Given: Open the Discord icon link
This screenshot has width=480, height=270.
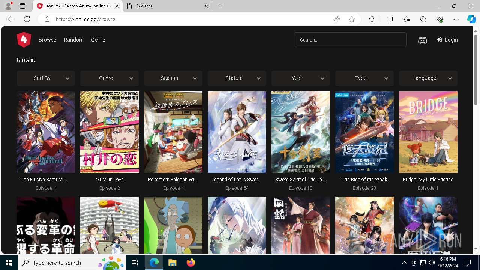Looking at the screenshot, I should click(423, 40).
